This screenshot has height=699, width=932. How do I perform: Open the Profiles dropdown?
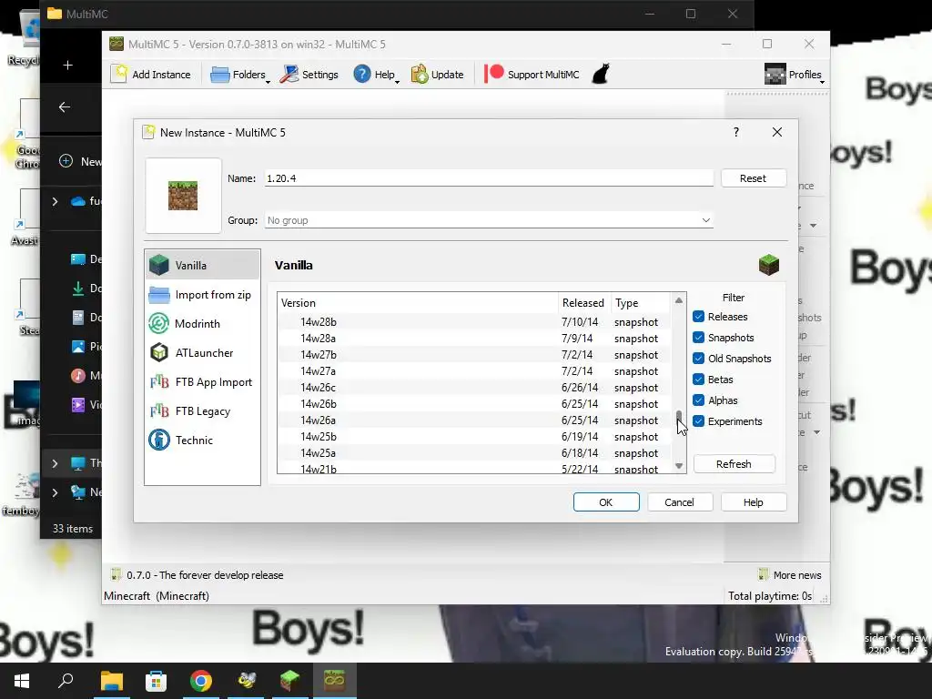click(x=794, y=75)
